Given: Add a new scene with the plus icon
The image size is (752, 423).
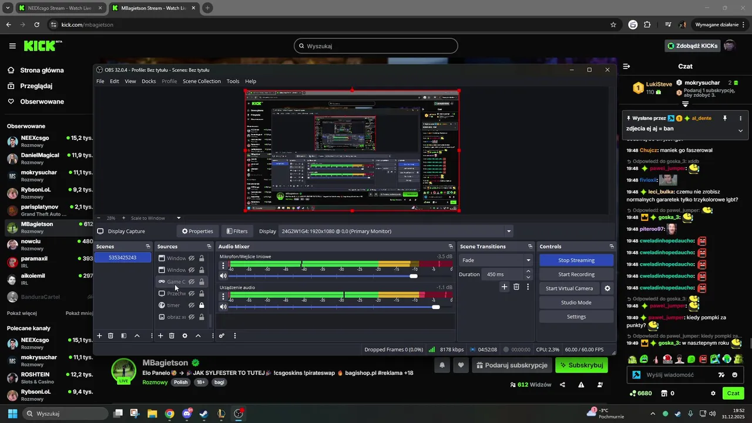Looking at the screenshot, I should click(99, 335).
